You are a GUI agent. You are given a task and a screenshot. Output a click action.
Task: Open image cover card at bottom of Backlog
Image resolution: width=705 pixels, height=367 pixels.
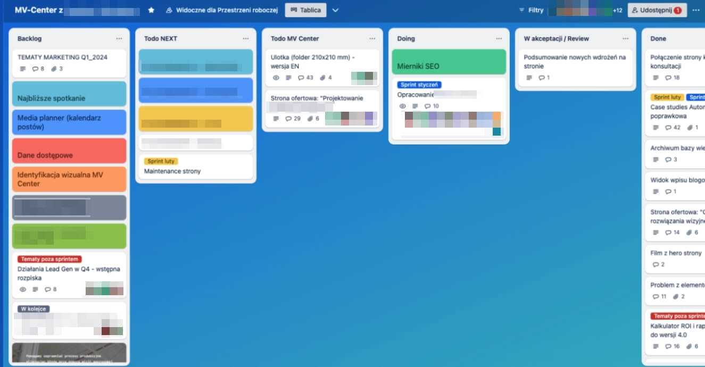(x=69, y=353)
